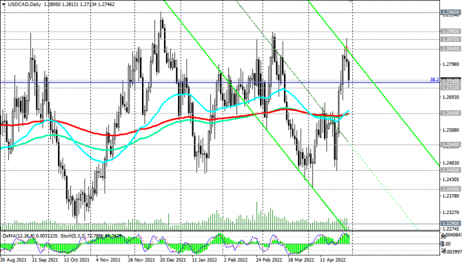Click the 11 Jan 2022 date label
This screenshot has height=265, width=462.
(x=204, y=260)
